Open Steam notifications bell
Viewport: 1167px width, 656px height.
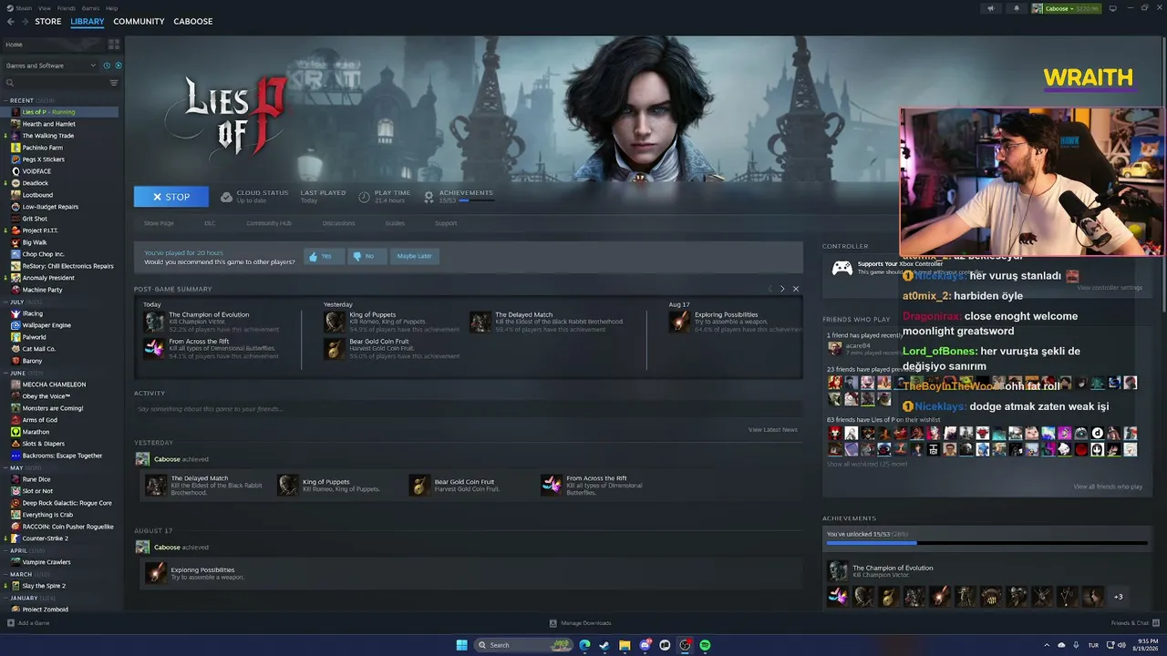click(1017, 8)
